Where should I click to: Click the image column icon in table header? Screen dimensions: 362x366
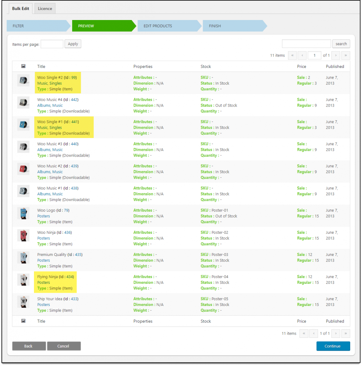tap(23, 66)
